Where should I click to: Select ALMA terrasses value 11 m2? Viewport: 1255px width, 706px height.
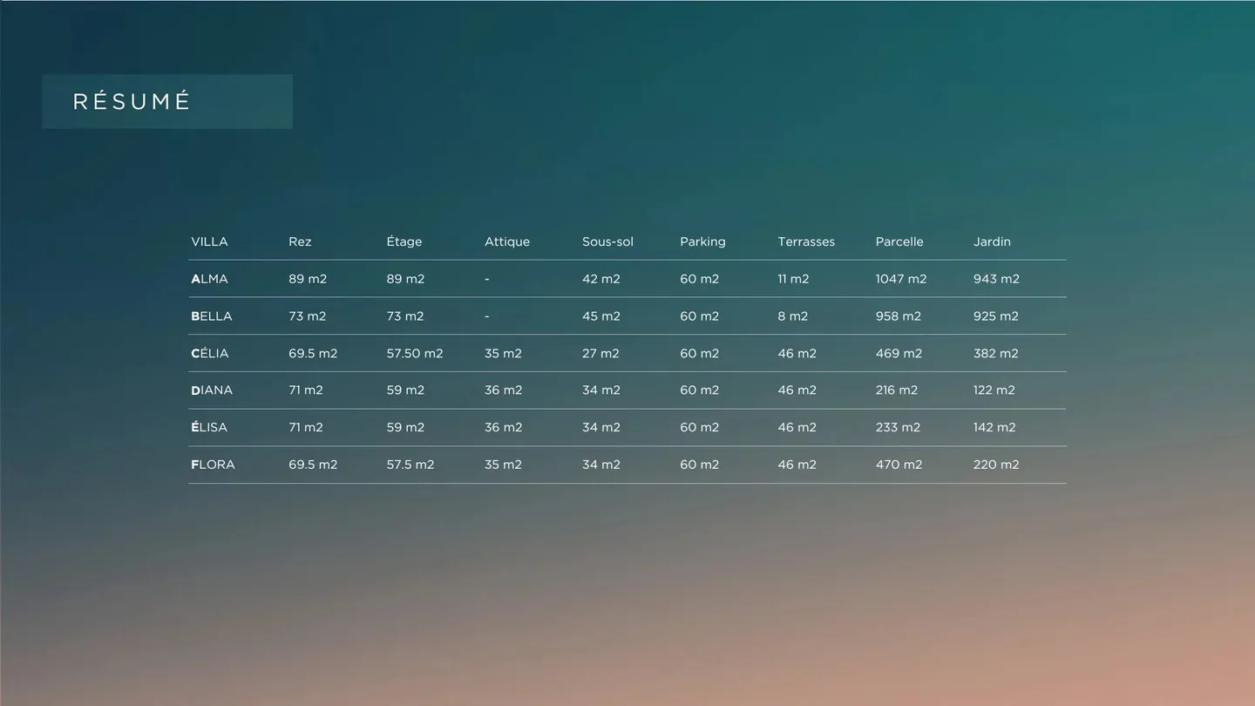click(793, 279)
